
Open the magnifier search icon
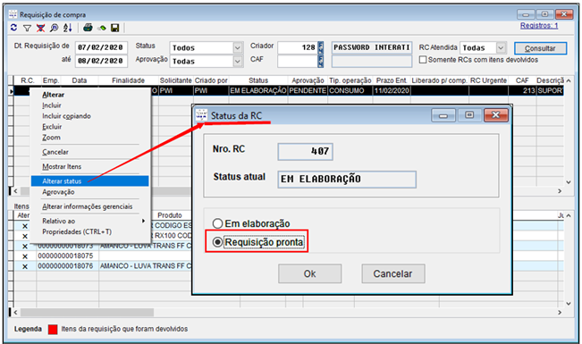[55, 28]
